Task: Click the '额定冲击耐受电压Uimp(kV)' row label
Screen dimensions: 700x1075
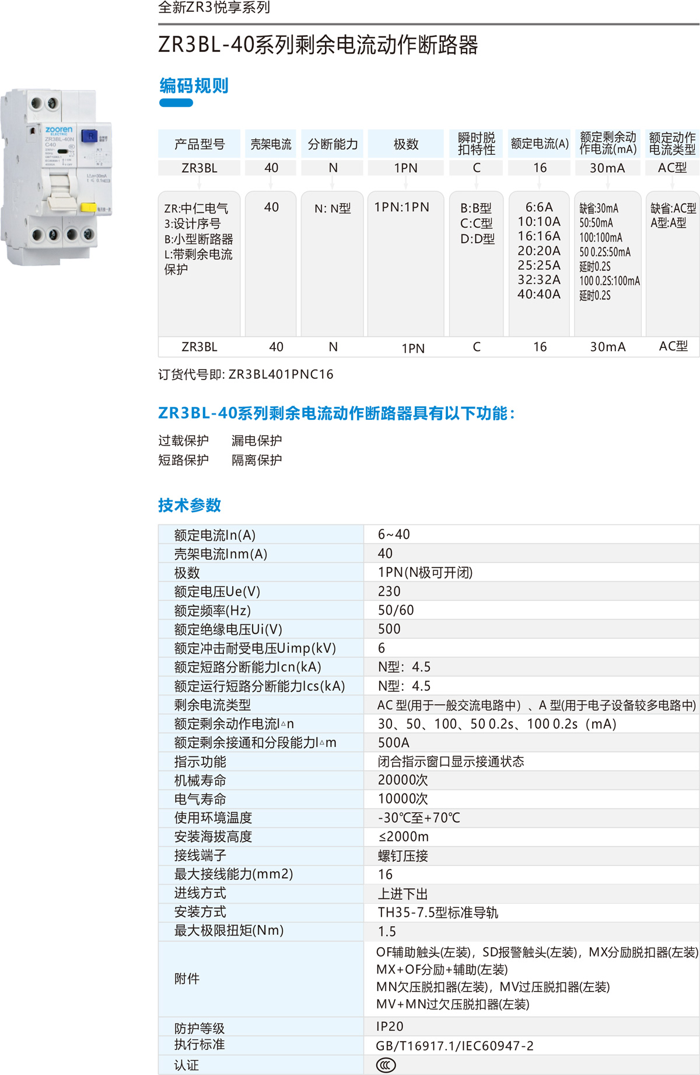Action: (x=255, y=648)
